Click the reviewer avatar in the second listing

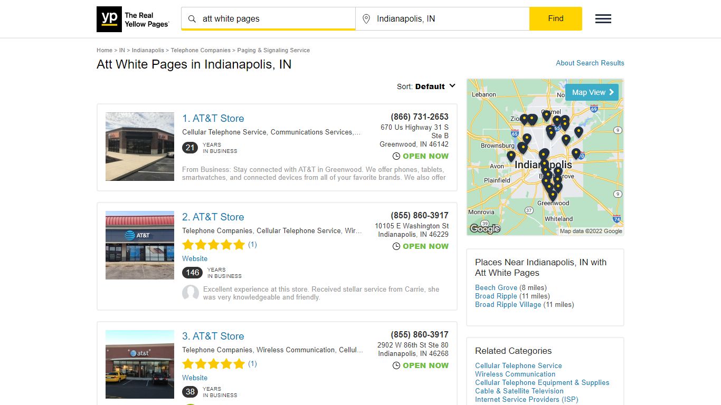tap(191, 293)
